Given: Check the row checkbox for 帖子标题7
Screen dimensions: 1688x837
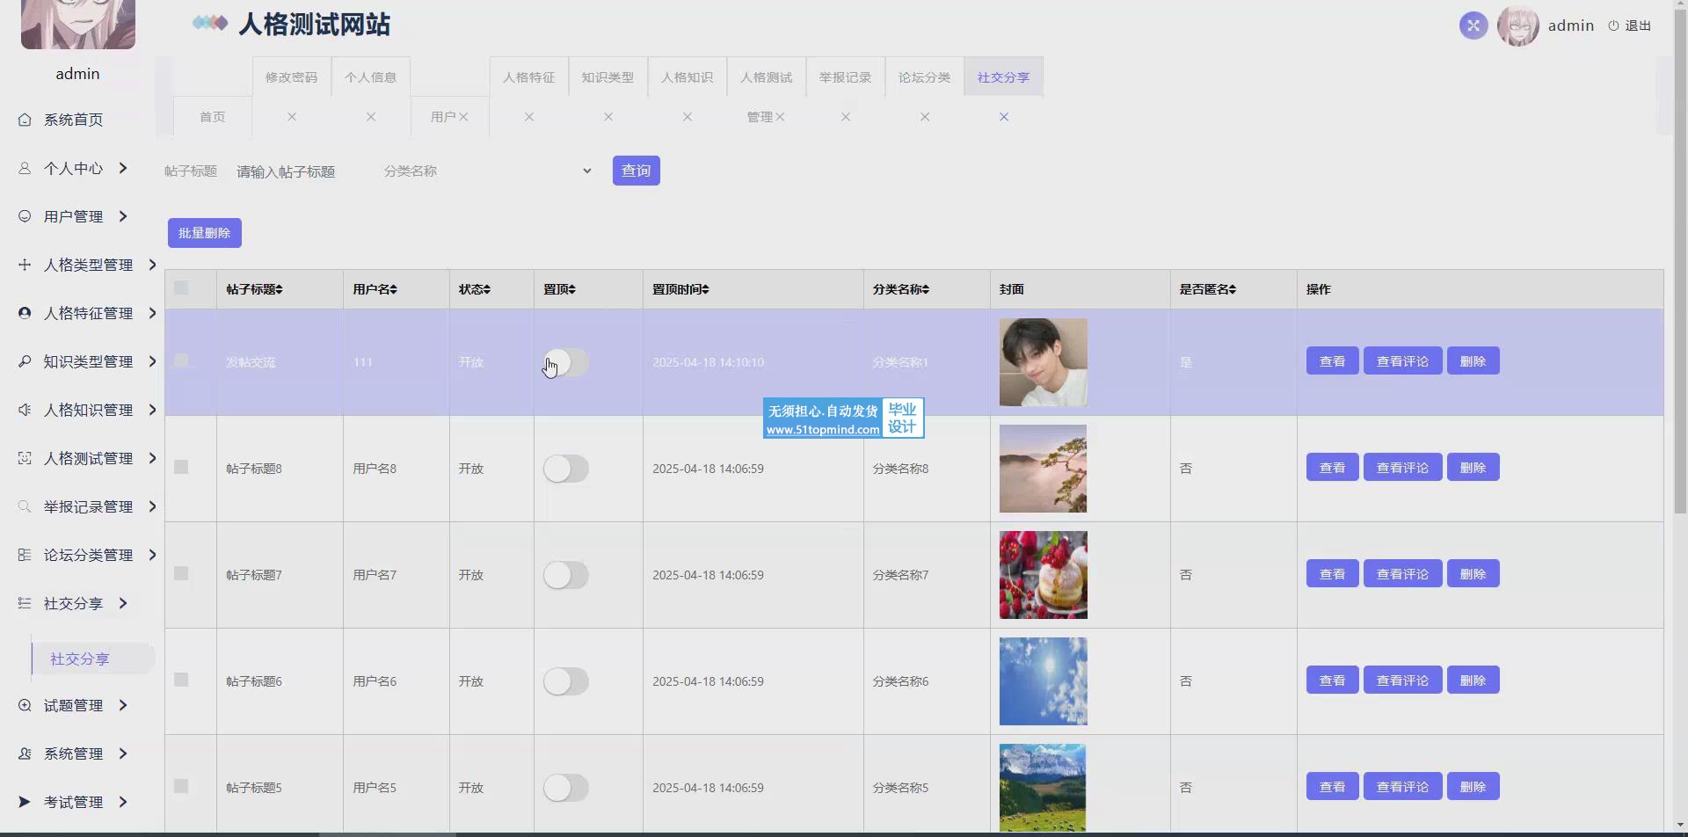Looking at the screenshot, I should click(x=181, y=574).
